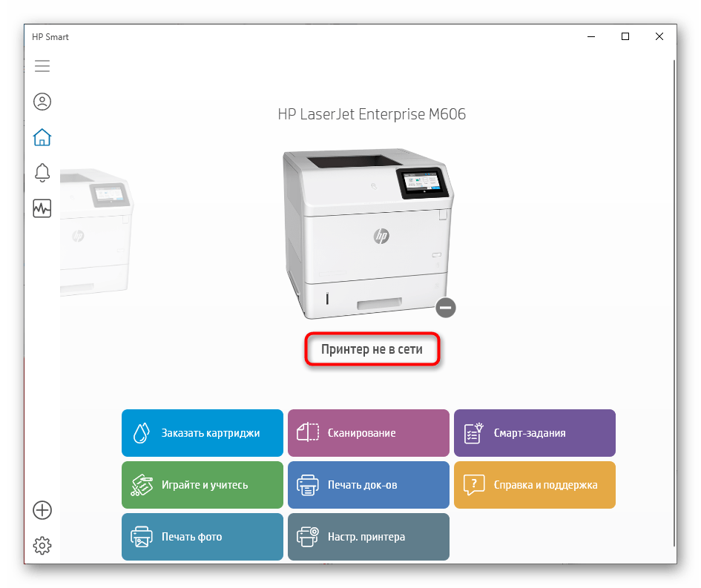This screenshot has width=701, height=588.
Task: Open the settings gear icon
Action: (42, 546)
